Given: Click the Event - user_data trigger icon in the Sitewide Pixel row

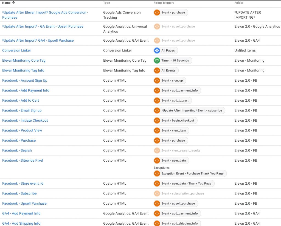Looking at the screenshot, I should click(157, 161).
